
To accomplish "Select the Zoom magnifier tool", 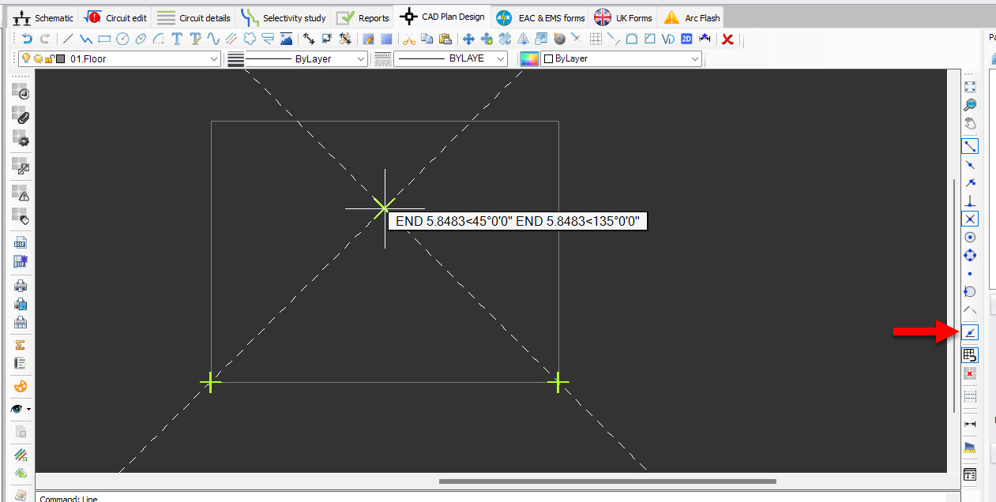I will [971, 105].
